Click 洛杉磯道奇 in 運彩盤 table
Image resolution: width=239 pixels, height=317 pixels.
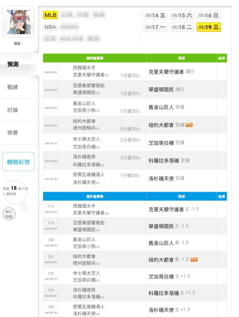84,290
